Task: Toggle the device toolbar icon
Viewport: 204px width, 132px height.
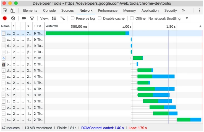Action: point(13,10)
